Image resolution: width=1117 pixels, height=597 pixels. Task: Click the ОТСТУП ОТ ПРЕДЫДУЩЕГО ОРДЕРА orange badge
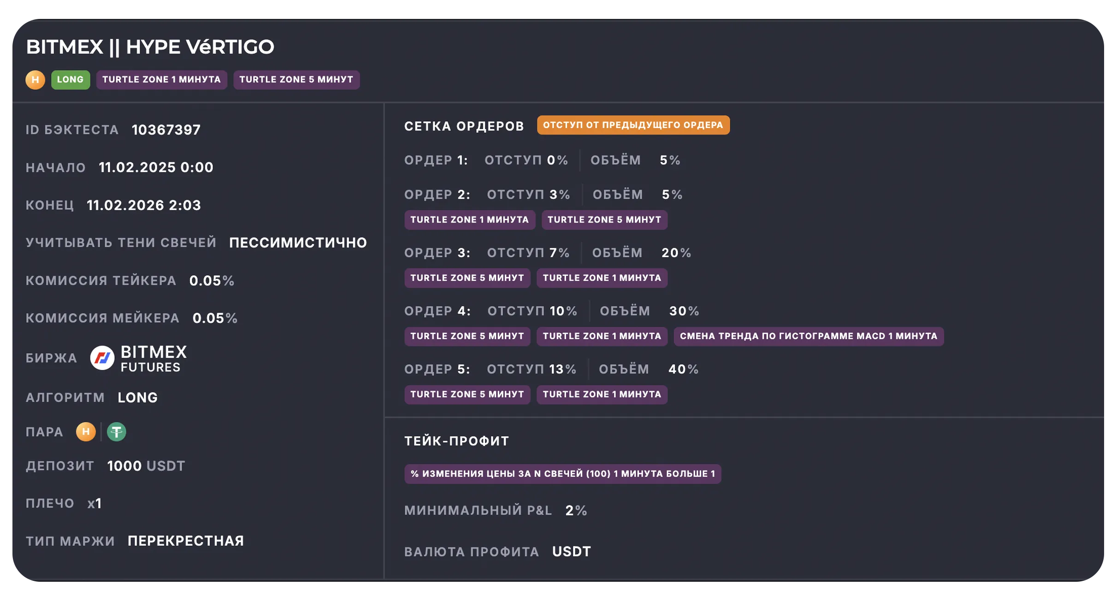point(634,124)
